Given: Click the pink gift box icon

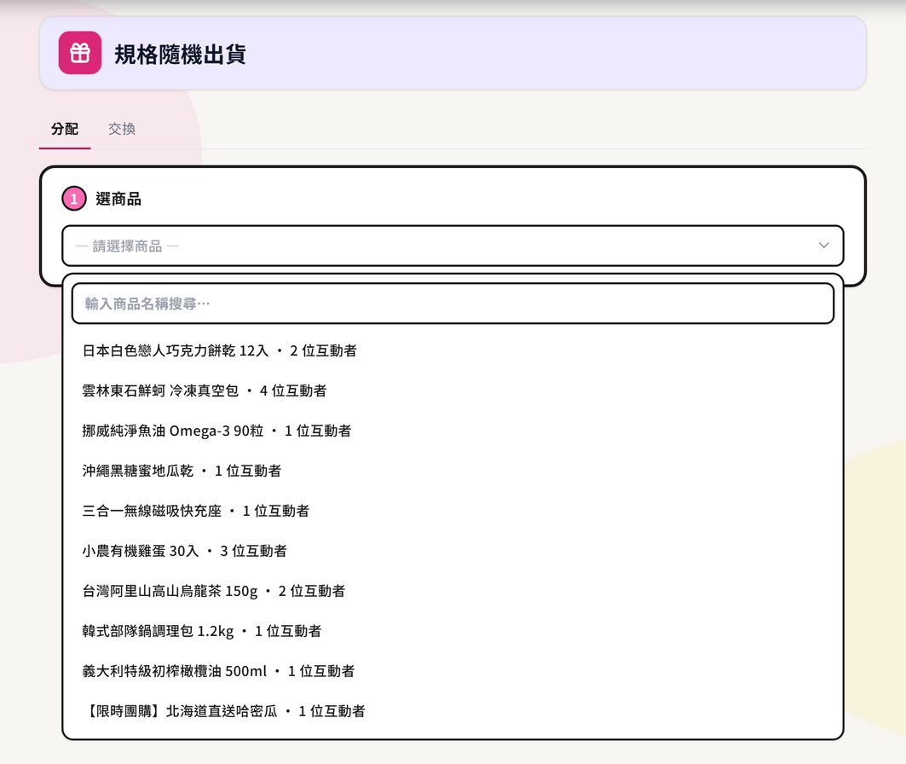Looking at the screenshot, I should [80, 53].
